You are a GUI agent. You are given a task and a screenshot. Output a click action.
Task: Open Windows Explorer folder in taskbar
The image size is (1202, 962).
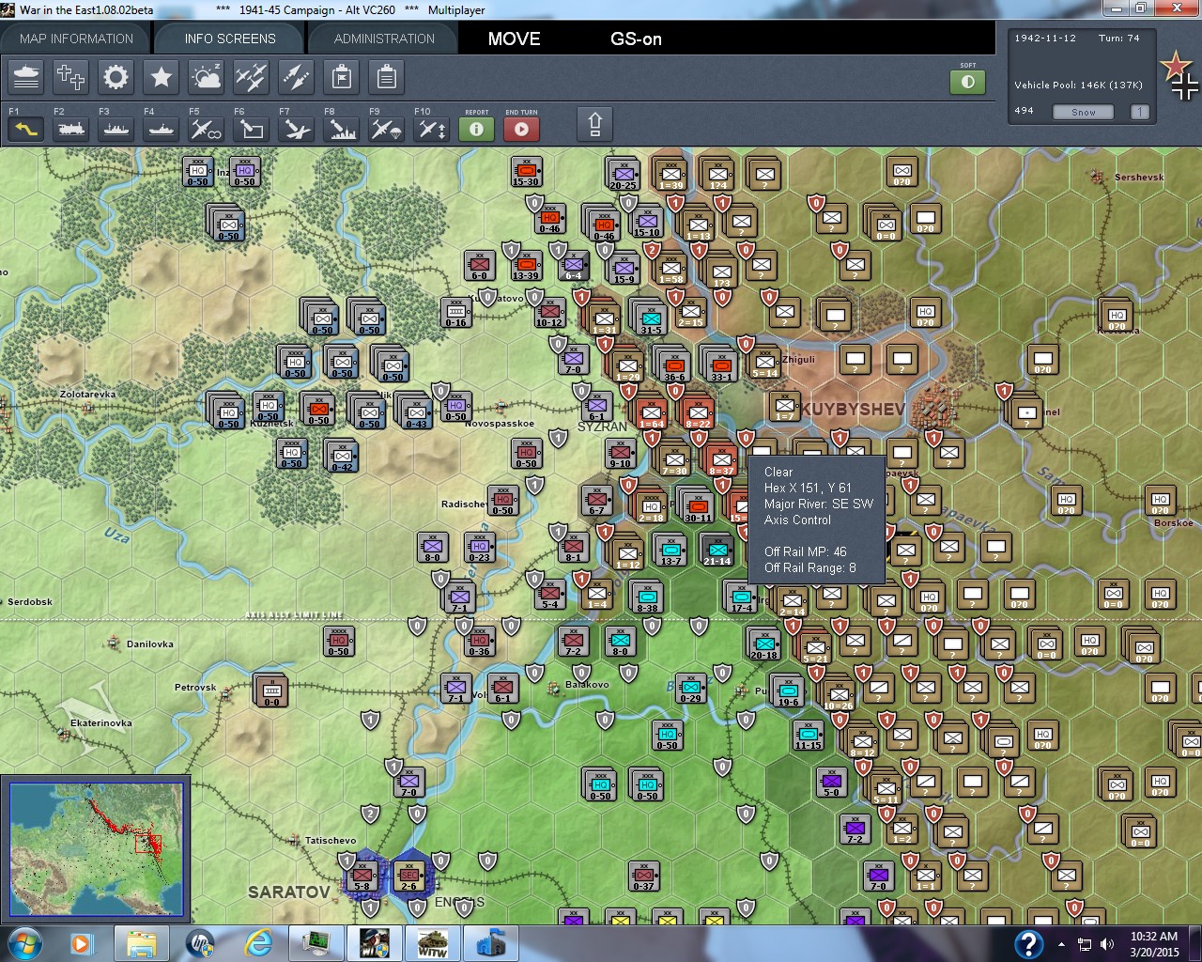[142, 943]
